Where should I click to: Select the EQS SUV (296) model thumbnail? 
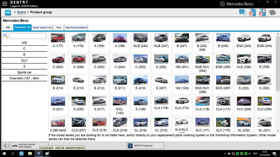[x=202, y=80]
